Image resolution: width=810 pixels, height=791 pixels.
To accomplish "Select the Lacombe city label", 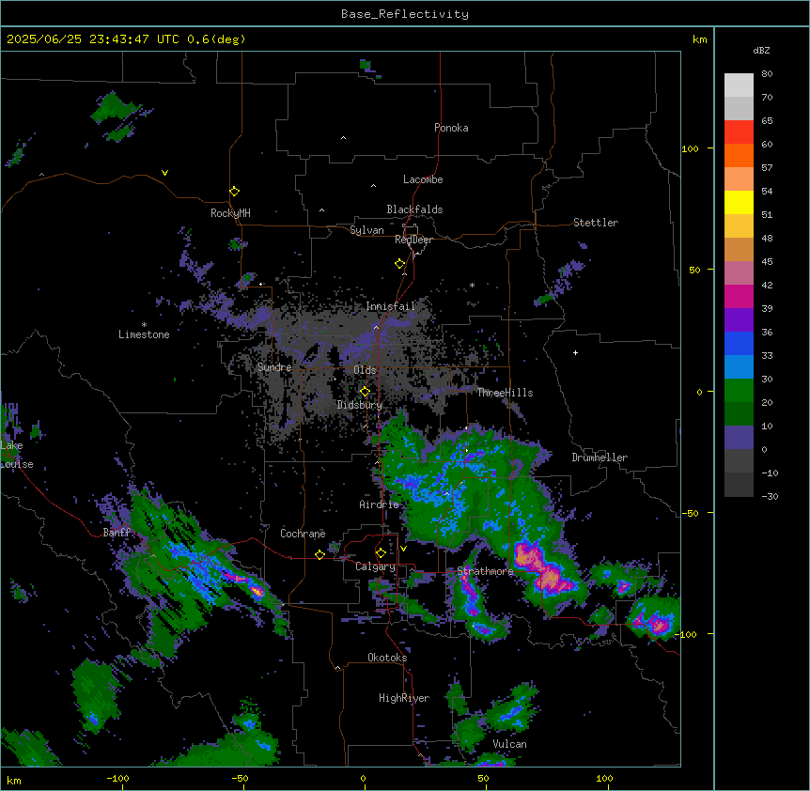I will (423, 179).
